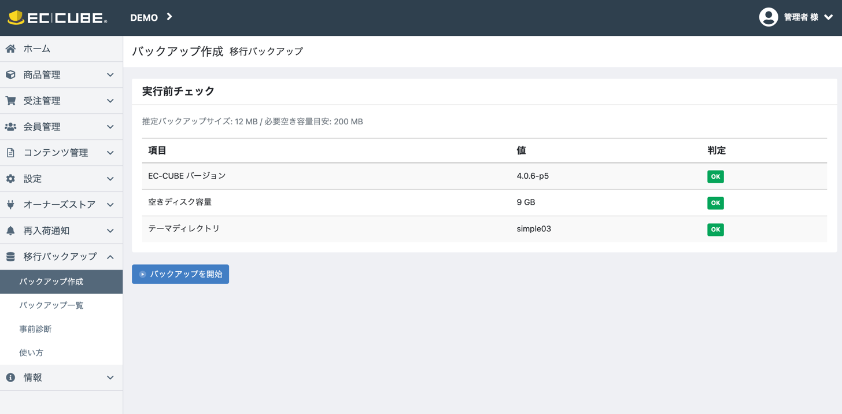Click the 項目 column header
This screenshot has width=842, height=414.
pos(157,151)
